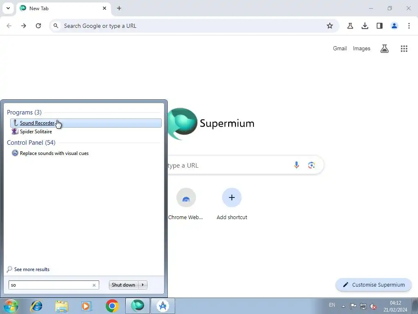This screenshot has height=314, width=418.
Task: Click Add shortcut tile
Action: coord(232,204)
